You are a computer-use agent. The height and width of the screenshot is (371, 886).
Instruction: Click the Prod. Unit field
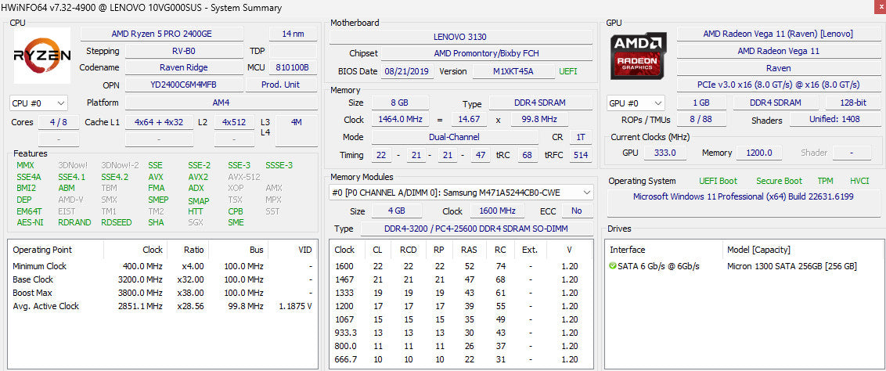[281, 85]
